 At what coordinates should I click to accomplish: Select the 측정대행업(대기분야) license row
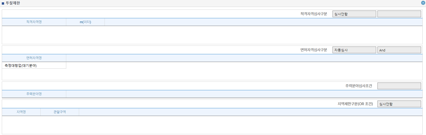tap(34, 66)
